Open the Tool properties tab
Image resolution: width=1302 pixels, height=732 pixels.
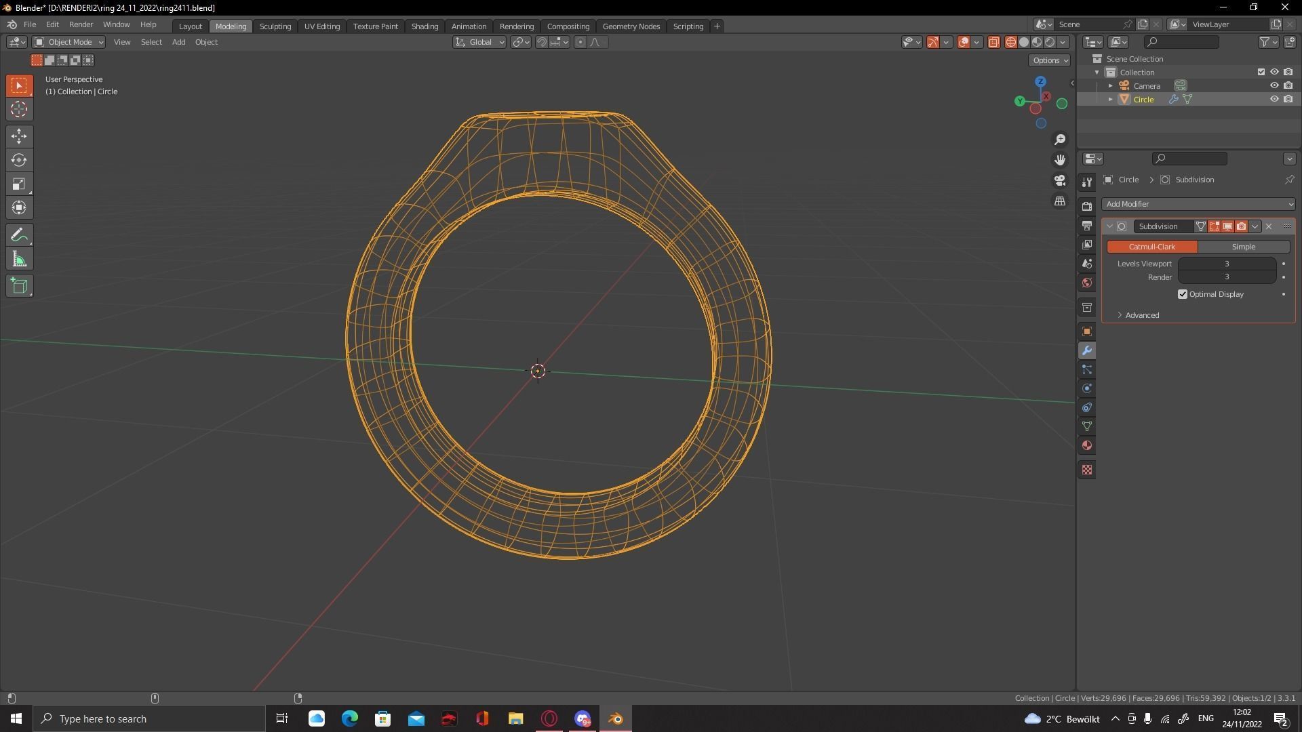pos(1087,182)
